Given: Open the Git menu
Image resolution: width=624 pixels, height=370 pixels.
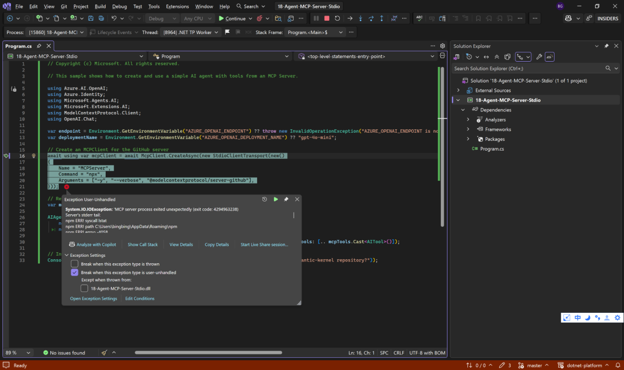Looking at the screenshot, I should (x=64, y=6).
